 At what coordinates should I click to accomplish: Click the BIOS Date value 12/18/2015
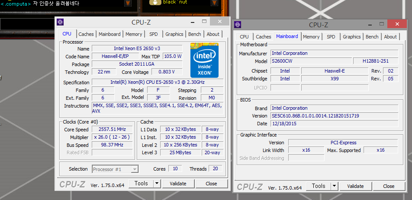click(x=335, y=124)
